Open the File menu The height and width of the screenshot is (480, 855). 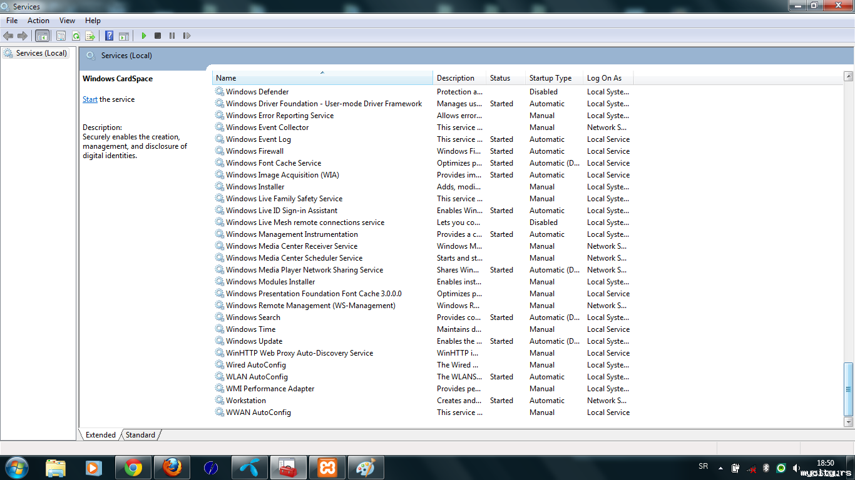click(x=12, y=21)
